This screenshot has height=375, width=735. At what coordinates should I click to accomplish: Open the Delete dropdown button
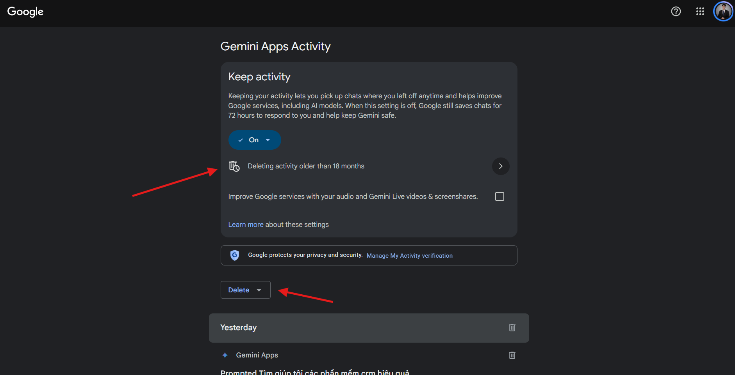pos(246,290)
